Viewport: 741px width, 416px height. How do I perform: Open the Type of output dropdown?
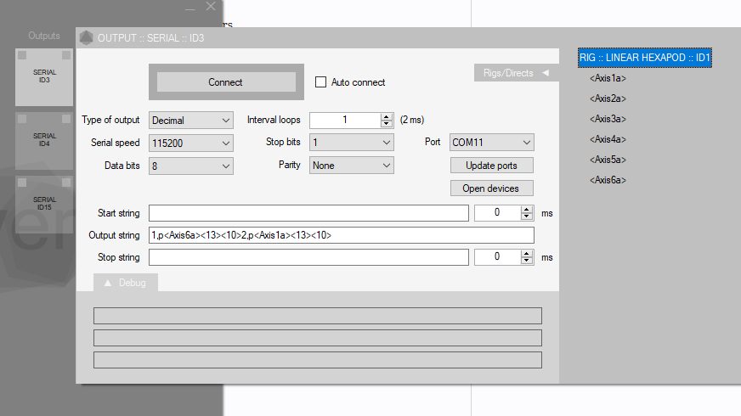tap(191, 121)
